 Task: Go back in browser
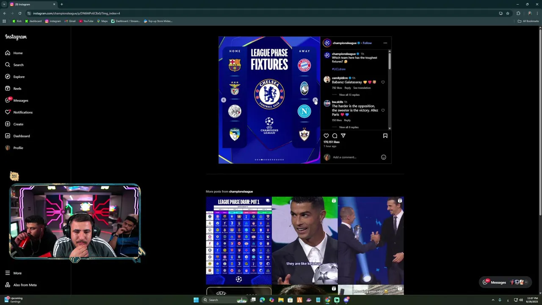pos(5,13)
